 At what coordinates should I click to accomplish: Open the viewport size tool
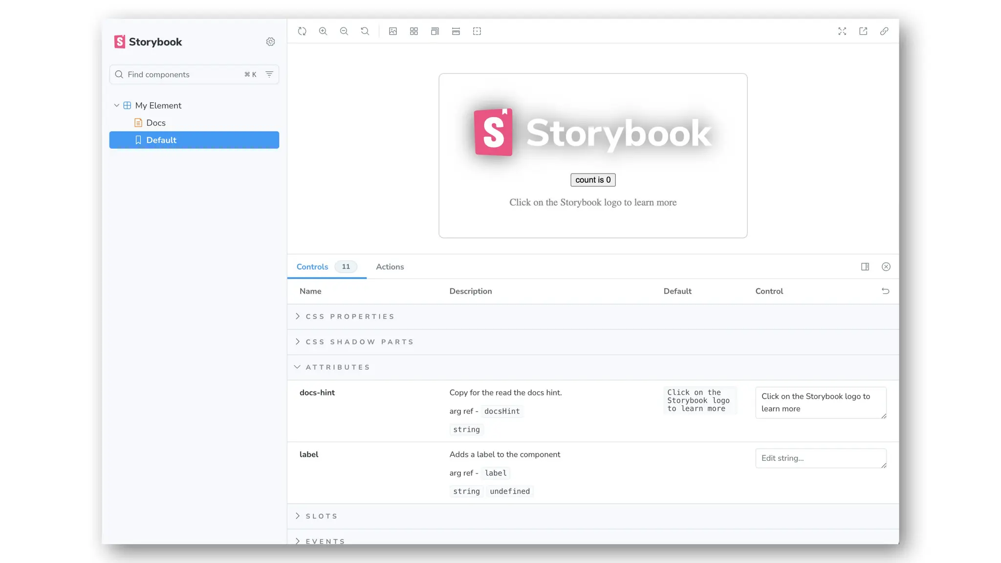tap(435, 31)
